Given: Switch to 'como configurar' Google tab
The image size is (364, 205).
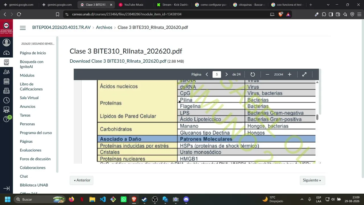Looking at the screenshot, I should [x=211, y=5].
